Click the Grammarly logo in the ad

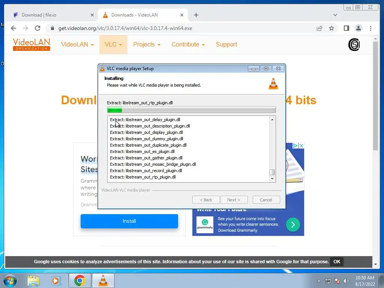[205, 225]
